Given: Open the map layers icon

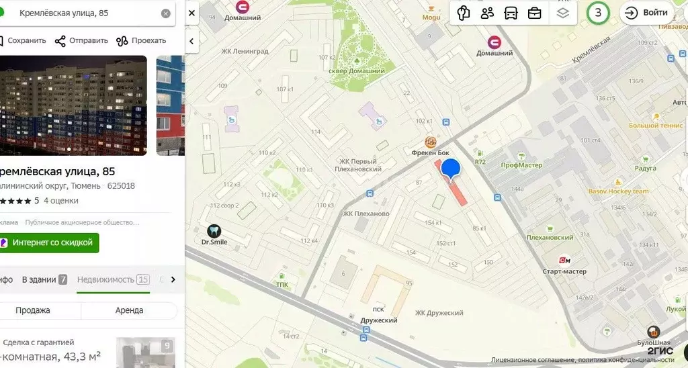Looking at the screenshot, I should click(x=562, y=13).
